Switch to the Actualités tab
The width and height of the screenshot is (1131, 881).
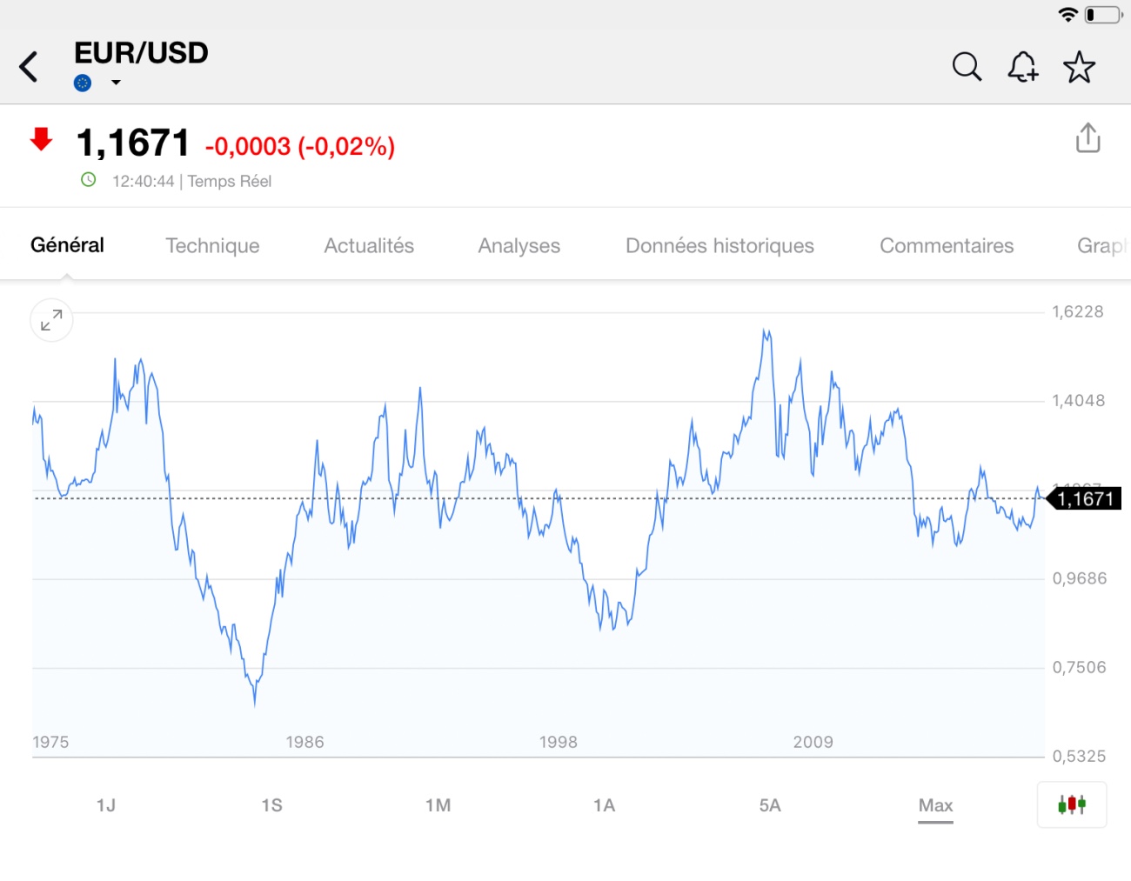coord(369,246)
